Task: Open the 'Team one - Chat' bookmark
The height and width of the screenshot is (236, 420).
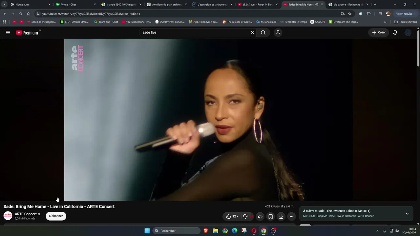Action: (106, 22)
